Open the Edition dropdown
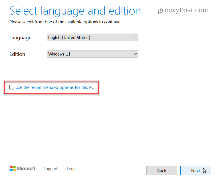Screen dimensions: 216x180 pyautogui.click(x=92, y=54)
